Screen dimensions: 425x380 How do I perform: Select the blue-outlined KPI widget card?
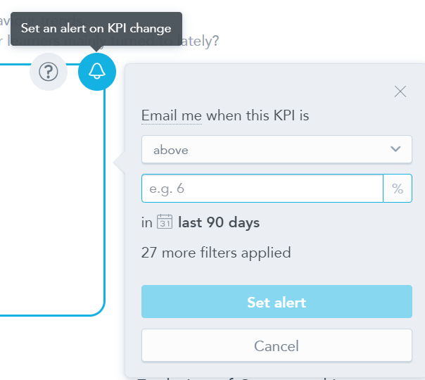click(x=52, y=190)
